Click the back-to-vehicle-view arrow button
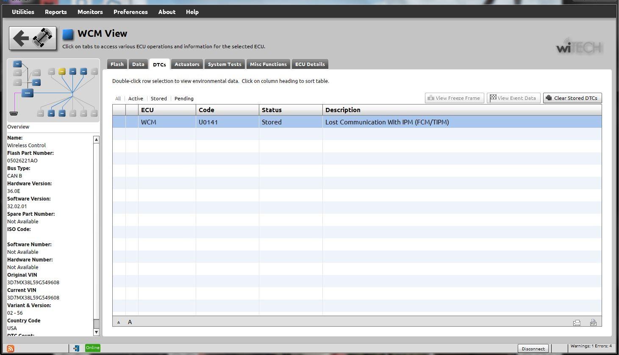The width and height of the screenshot is (619, 355). [33, 38]
